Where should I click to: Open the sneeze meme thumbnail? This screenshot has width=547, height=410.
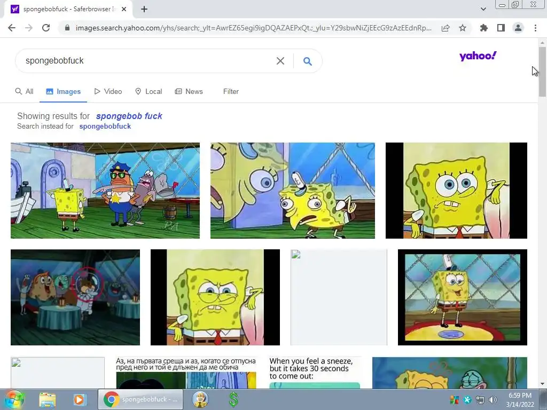click(x=315, y=372)
